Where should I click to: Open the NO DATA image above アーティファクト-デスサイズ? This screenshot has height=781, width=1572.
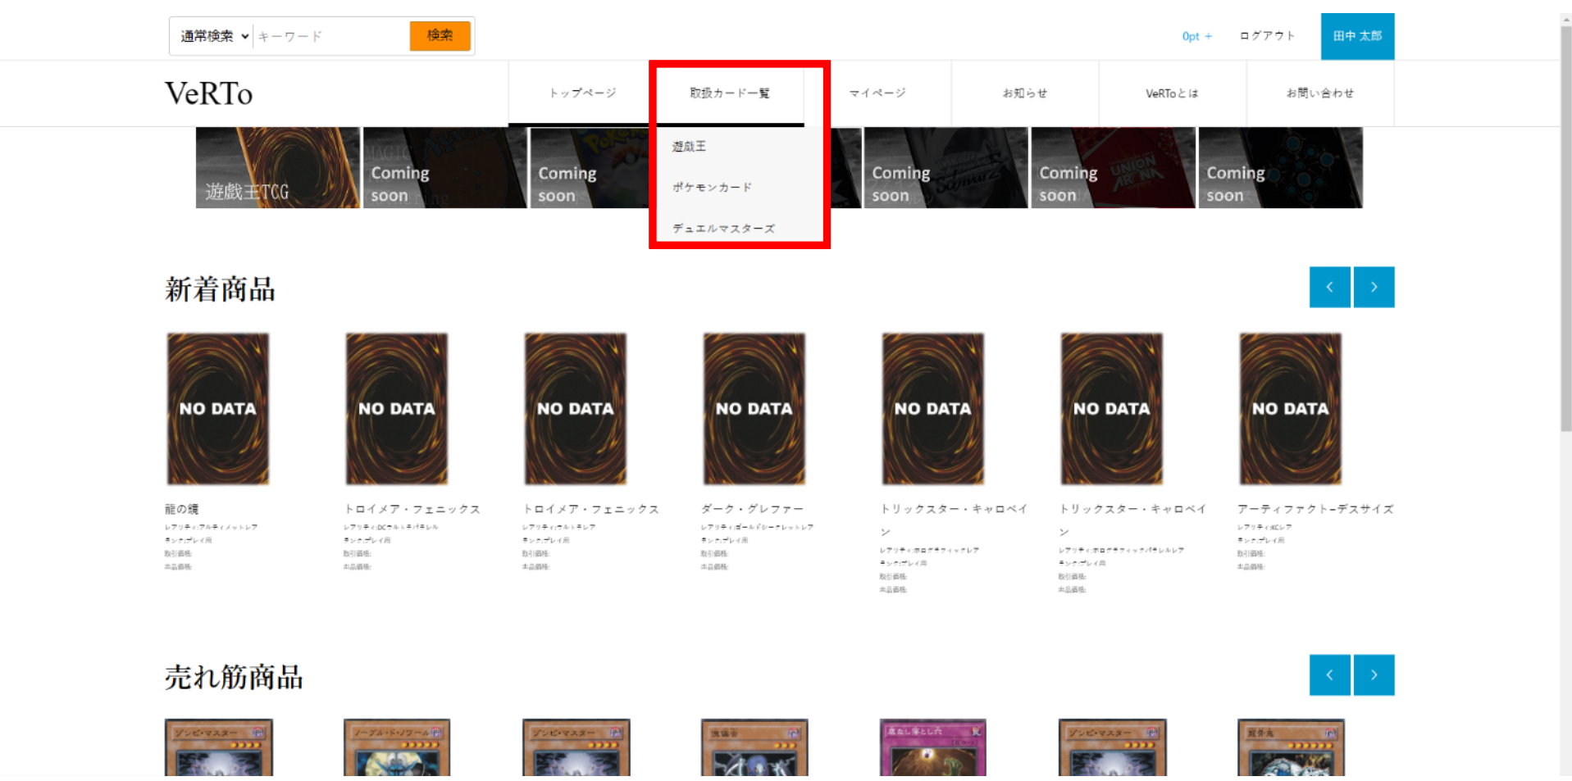[1291, 408]
